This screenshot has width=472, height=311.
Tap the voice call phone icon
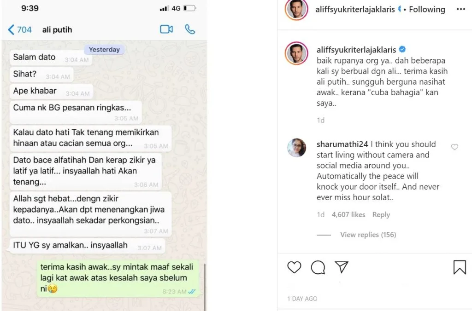(189, 29)
